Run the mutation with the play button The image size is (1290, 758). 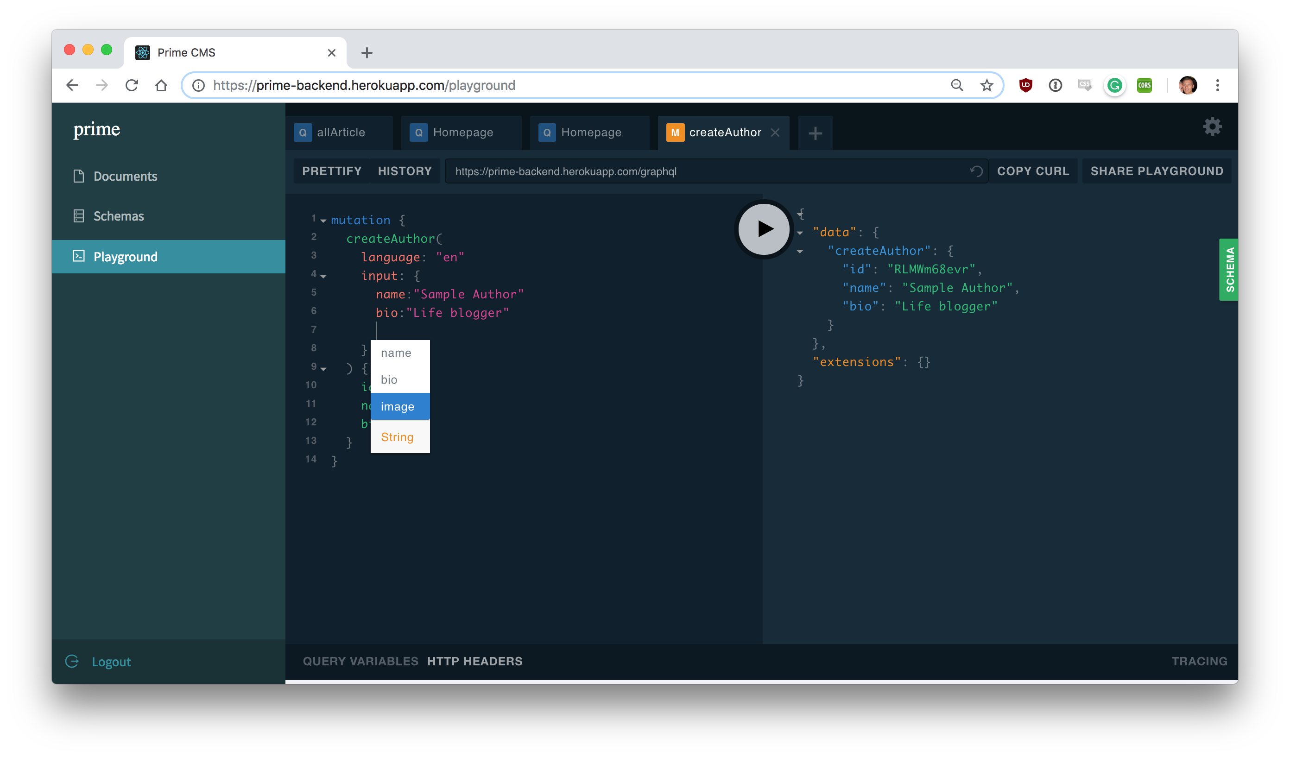click(764, 229)
